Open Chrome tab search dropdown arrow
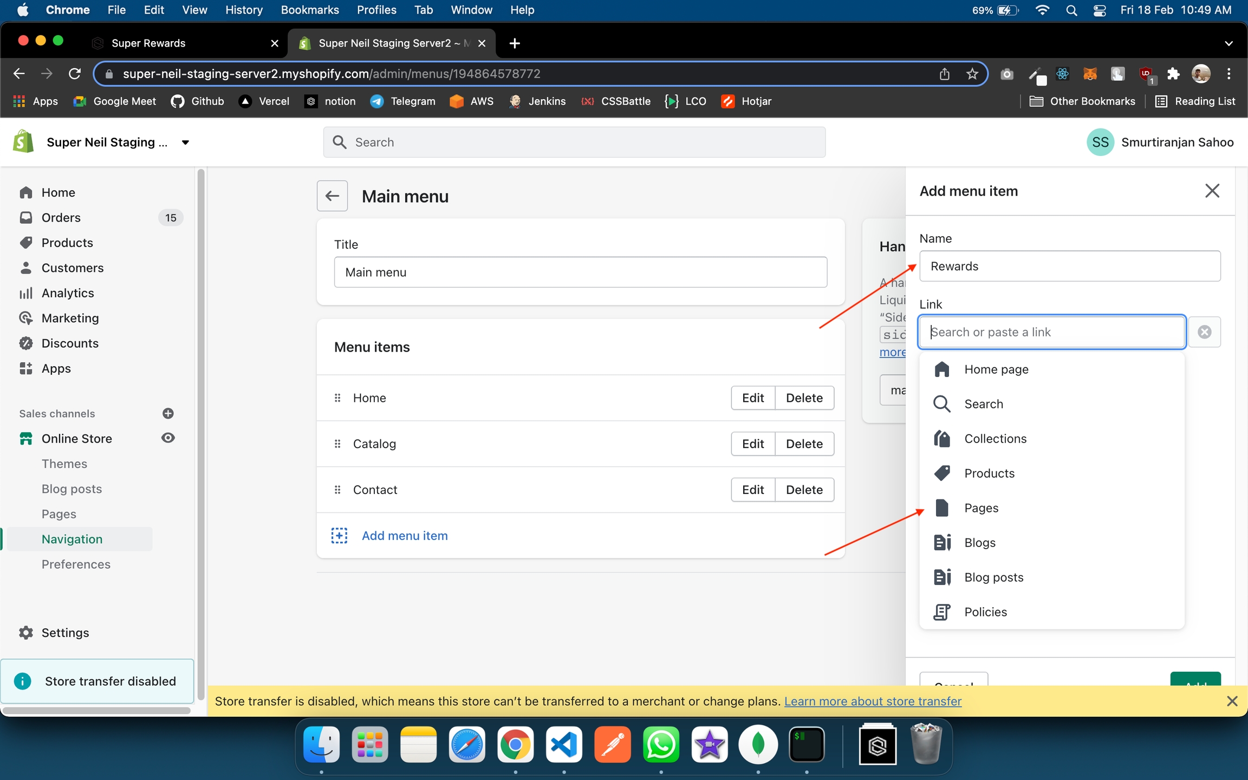Image resolution: width=1248 pixels, height=780 pixels. (1228, 43)
